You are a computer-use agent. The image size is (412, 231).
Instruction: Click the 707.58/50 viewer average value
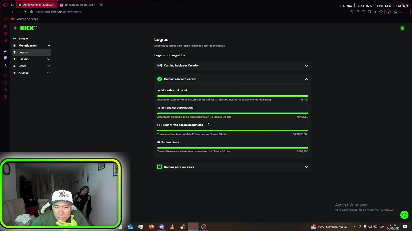302,117
